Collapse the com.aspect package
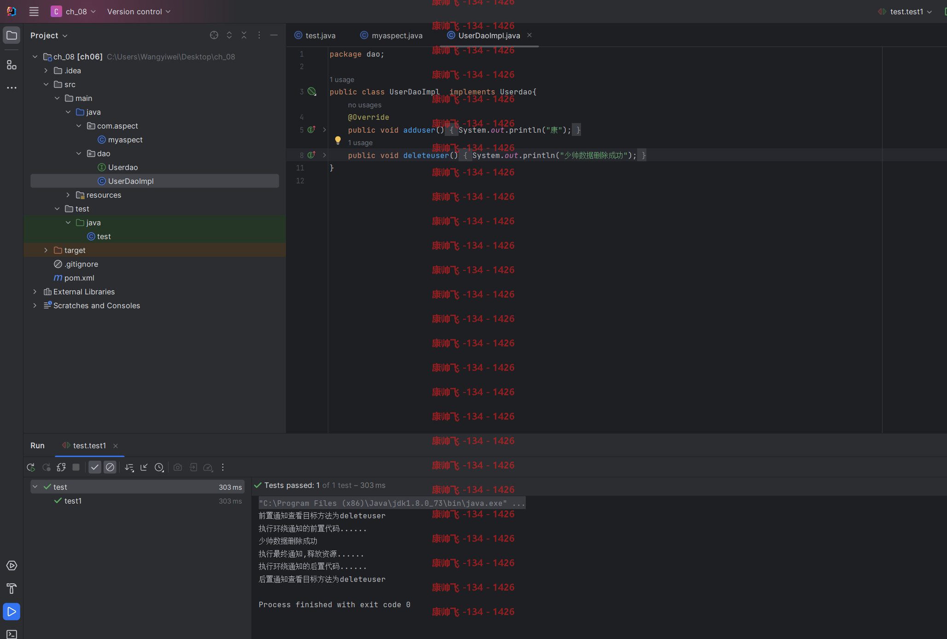This screenshot has height=639, width=947. point(79,126)
